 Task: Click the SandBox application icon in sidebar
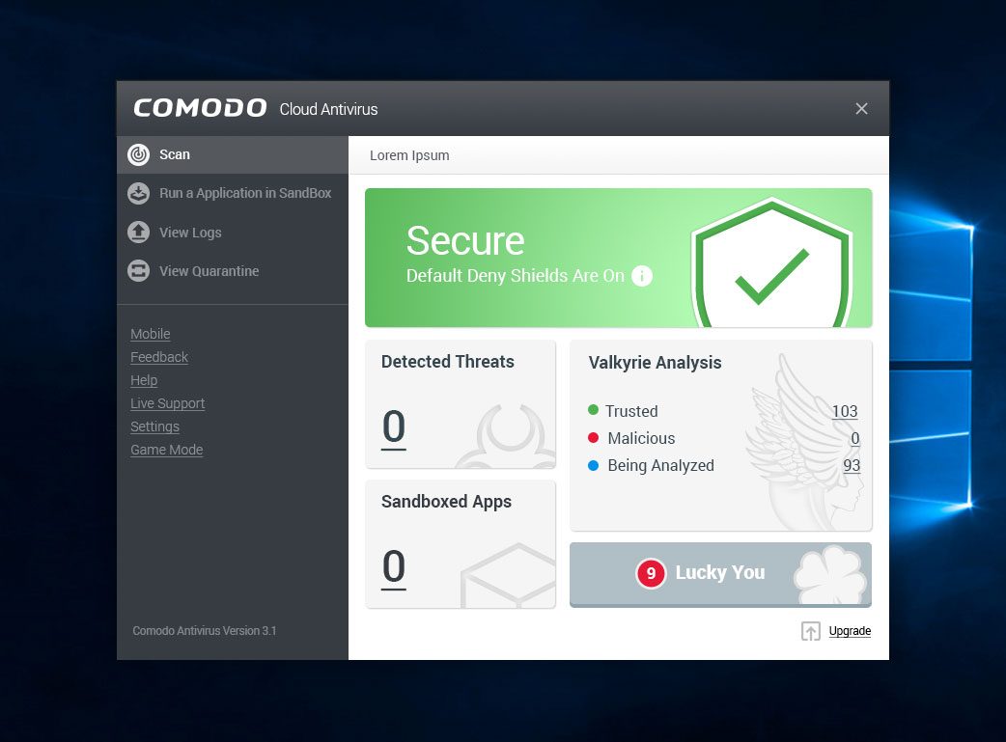pos(139,193)
